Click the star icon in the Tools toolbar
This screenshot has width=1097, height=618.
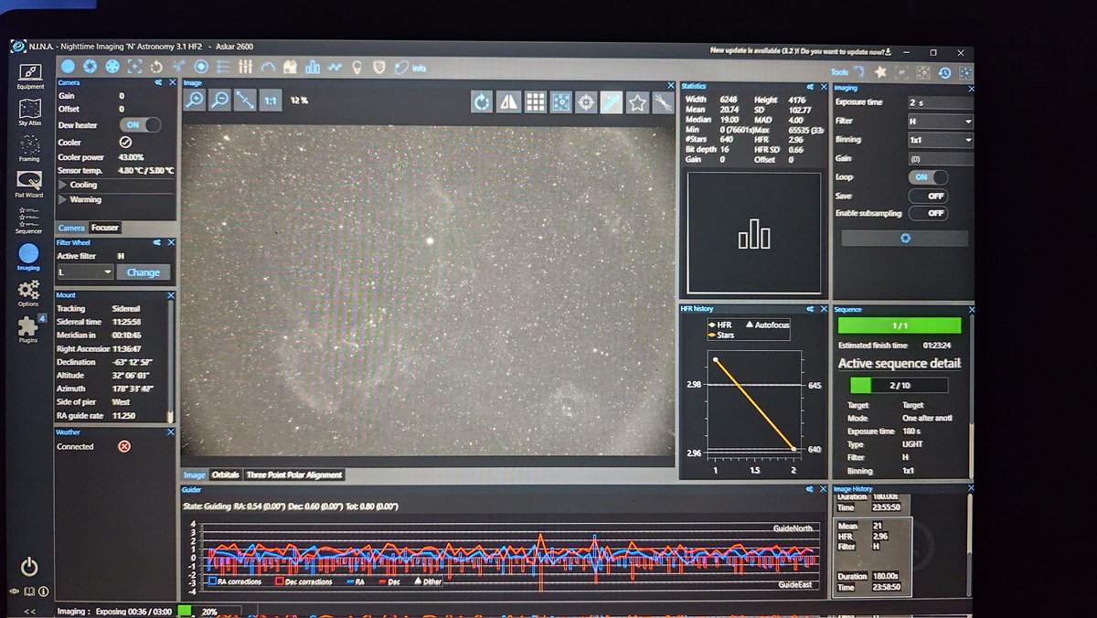click(880, 71)
